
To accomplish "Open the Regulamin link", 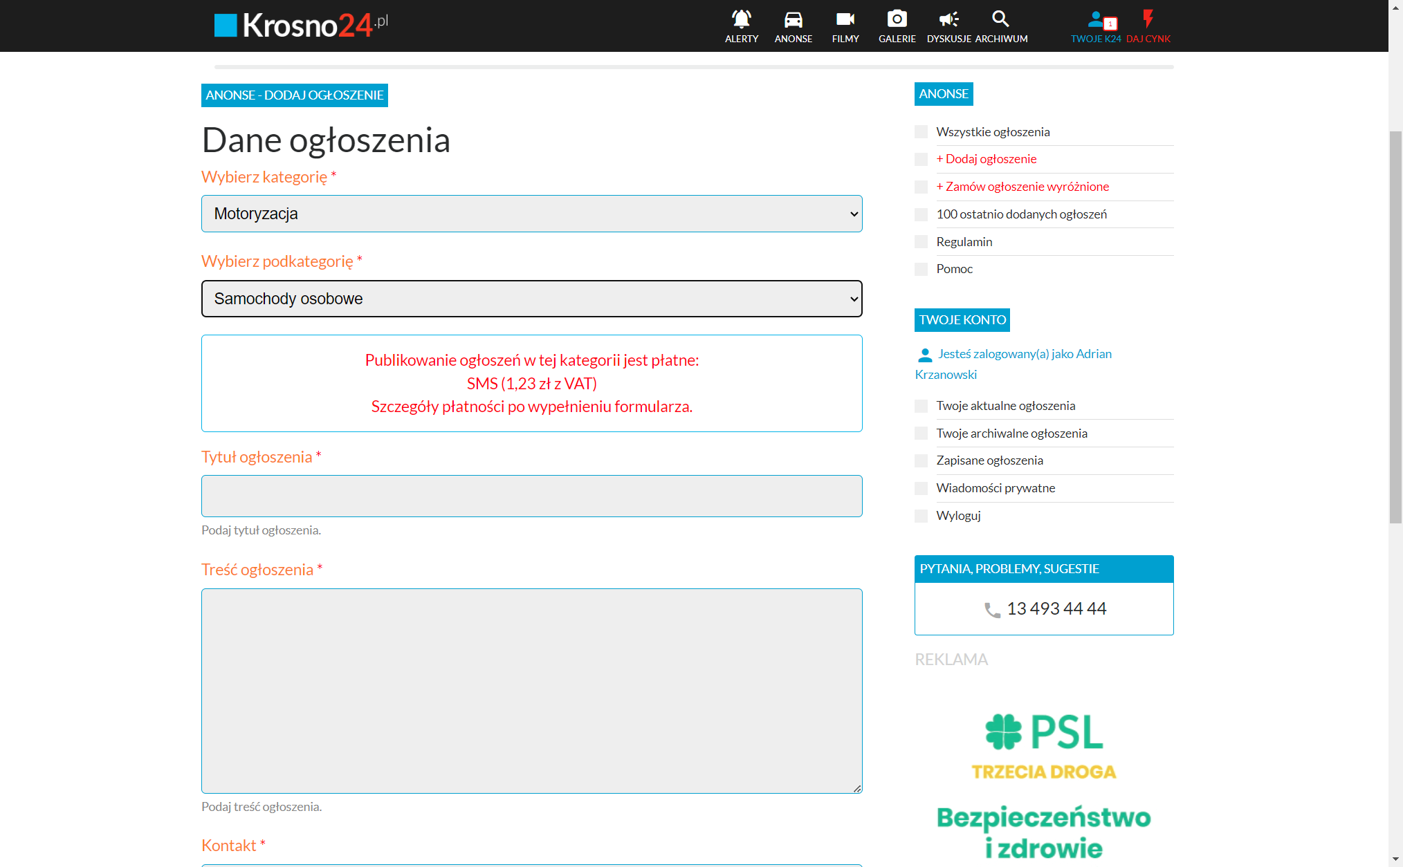I will point(964,242).
